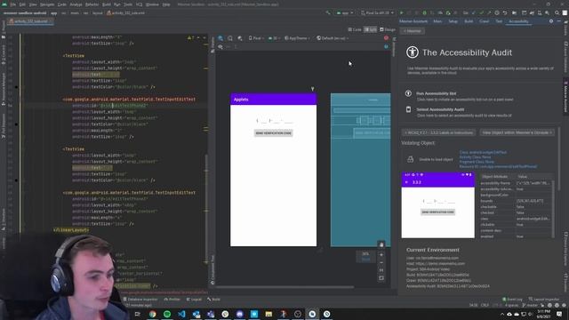Switch to Mesmer Assistant tab
569x320 pixels.
coord(413,21)
